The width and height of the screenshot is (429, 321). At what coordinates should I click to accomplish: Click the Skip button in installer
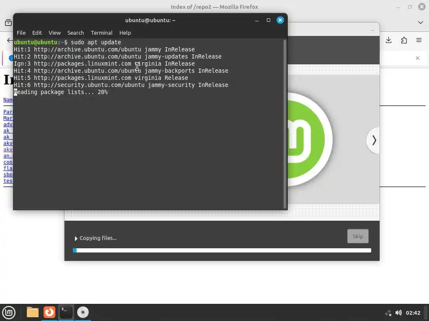click(x=358, y=236)
